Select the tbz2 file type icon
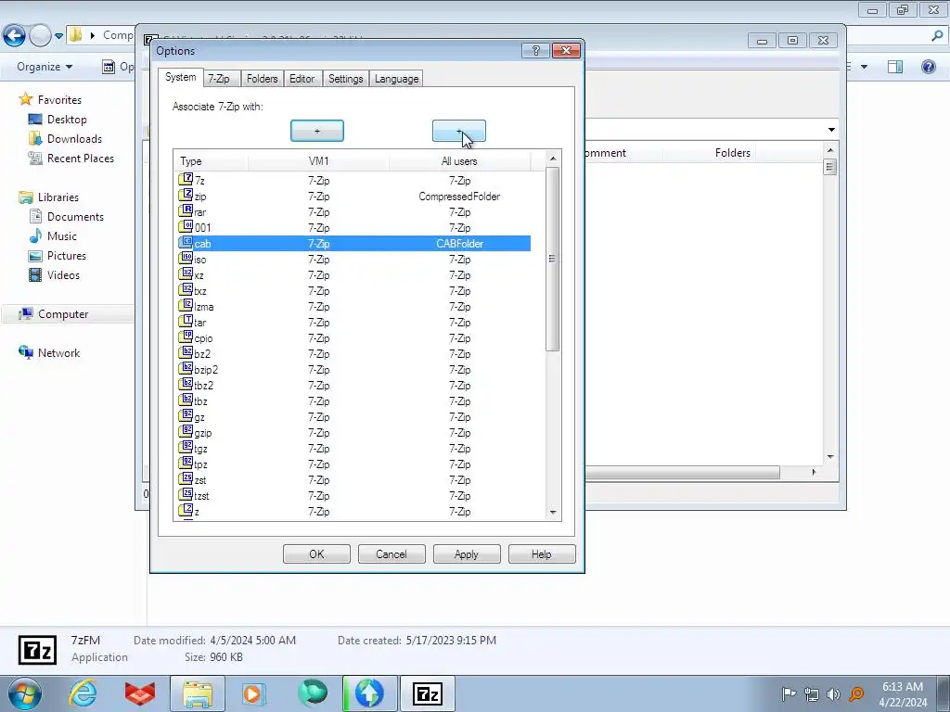 pos(186,385)
